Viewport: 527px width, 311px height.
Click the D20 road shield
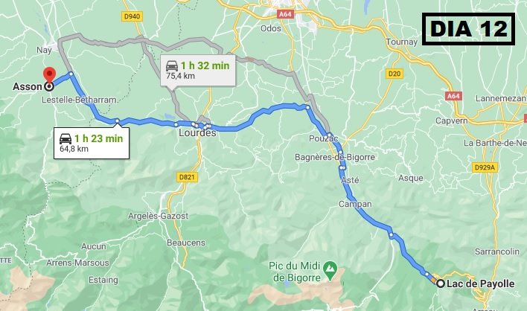395,73
